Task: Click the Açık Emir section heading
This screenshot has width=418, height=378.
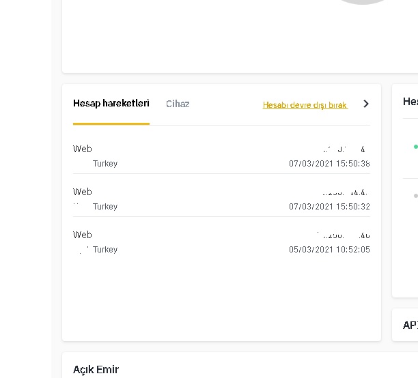Action: point(96,370)
